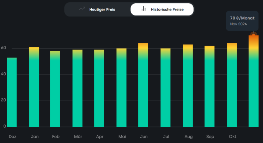This screenshot has height=143, width=263.
Task: Click the '60' y-axis value
Action: point(4,48)
